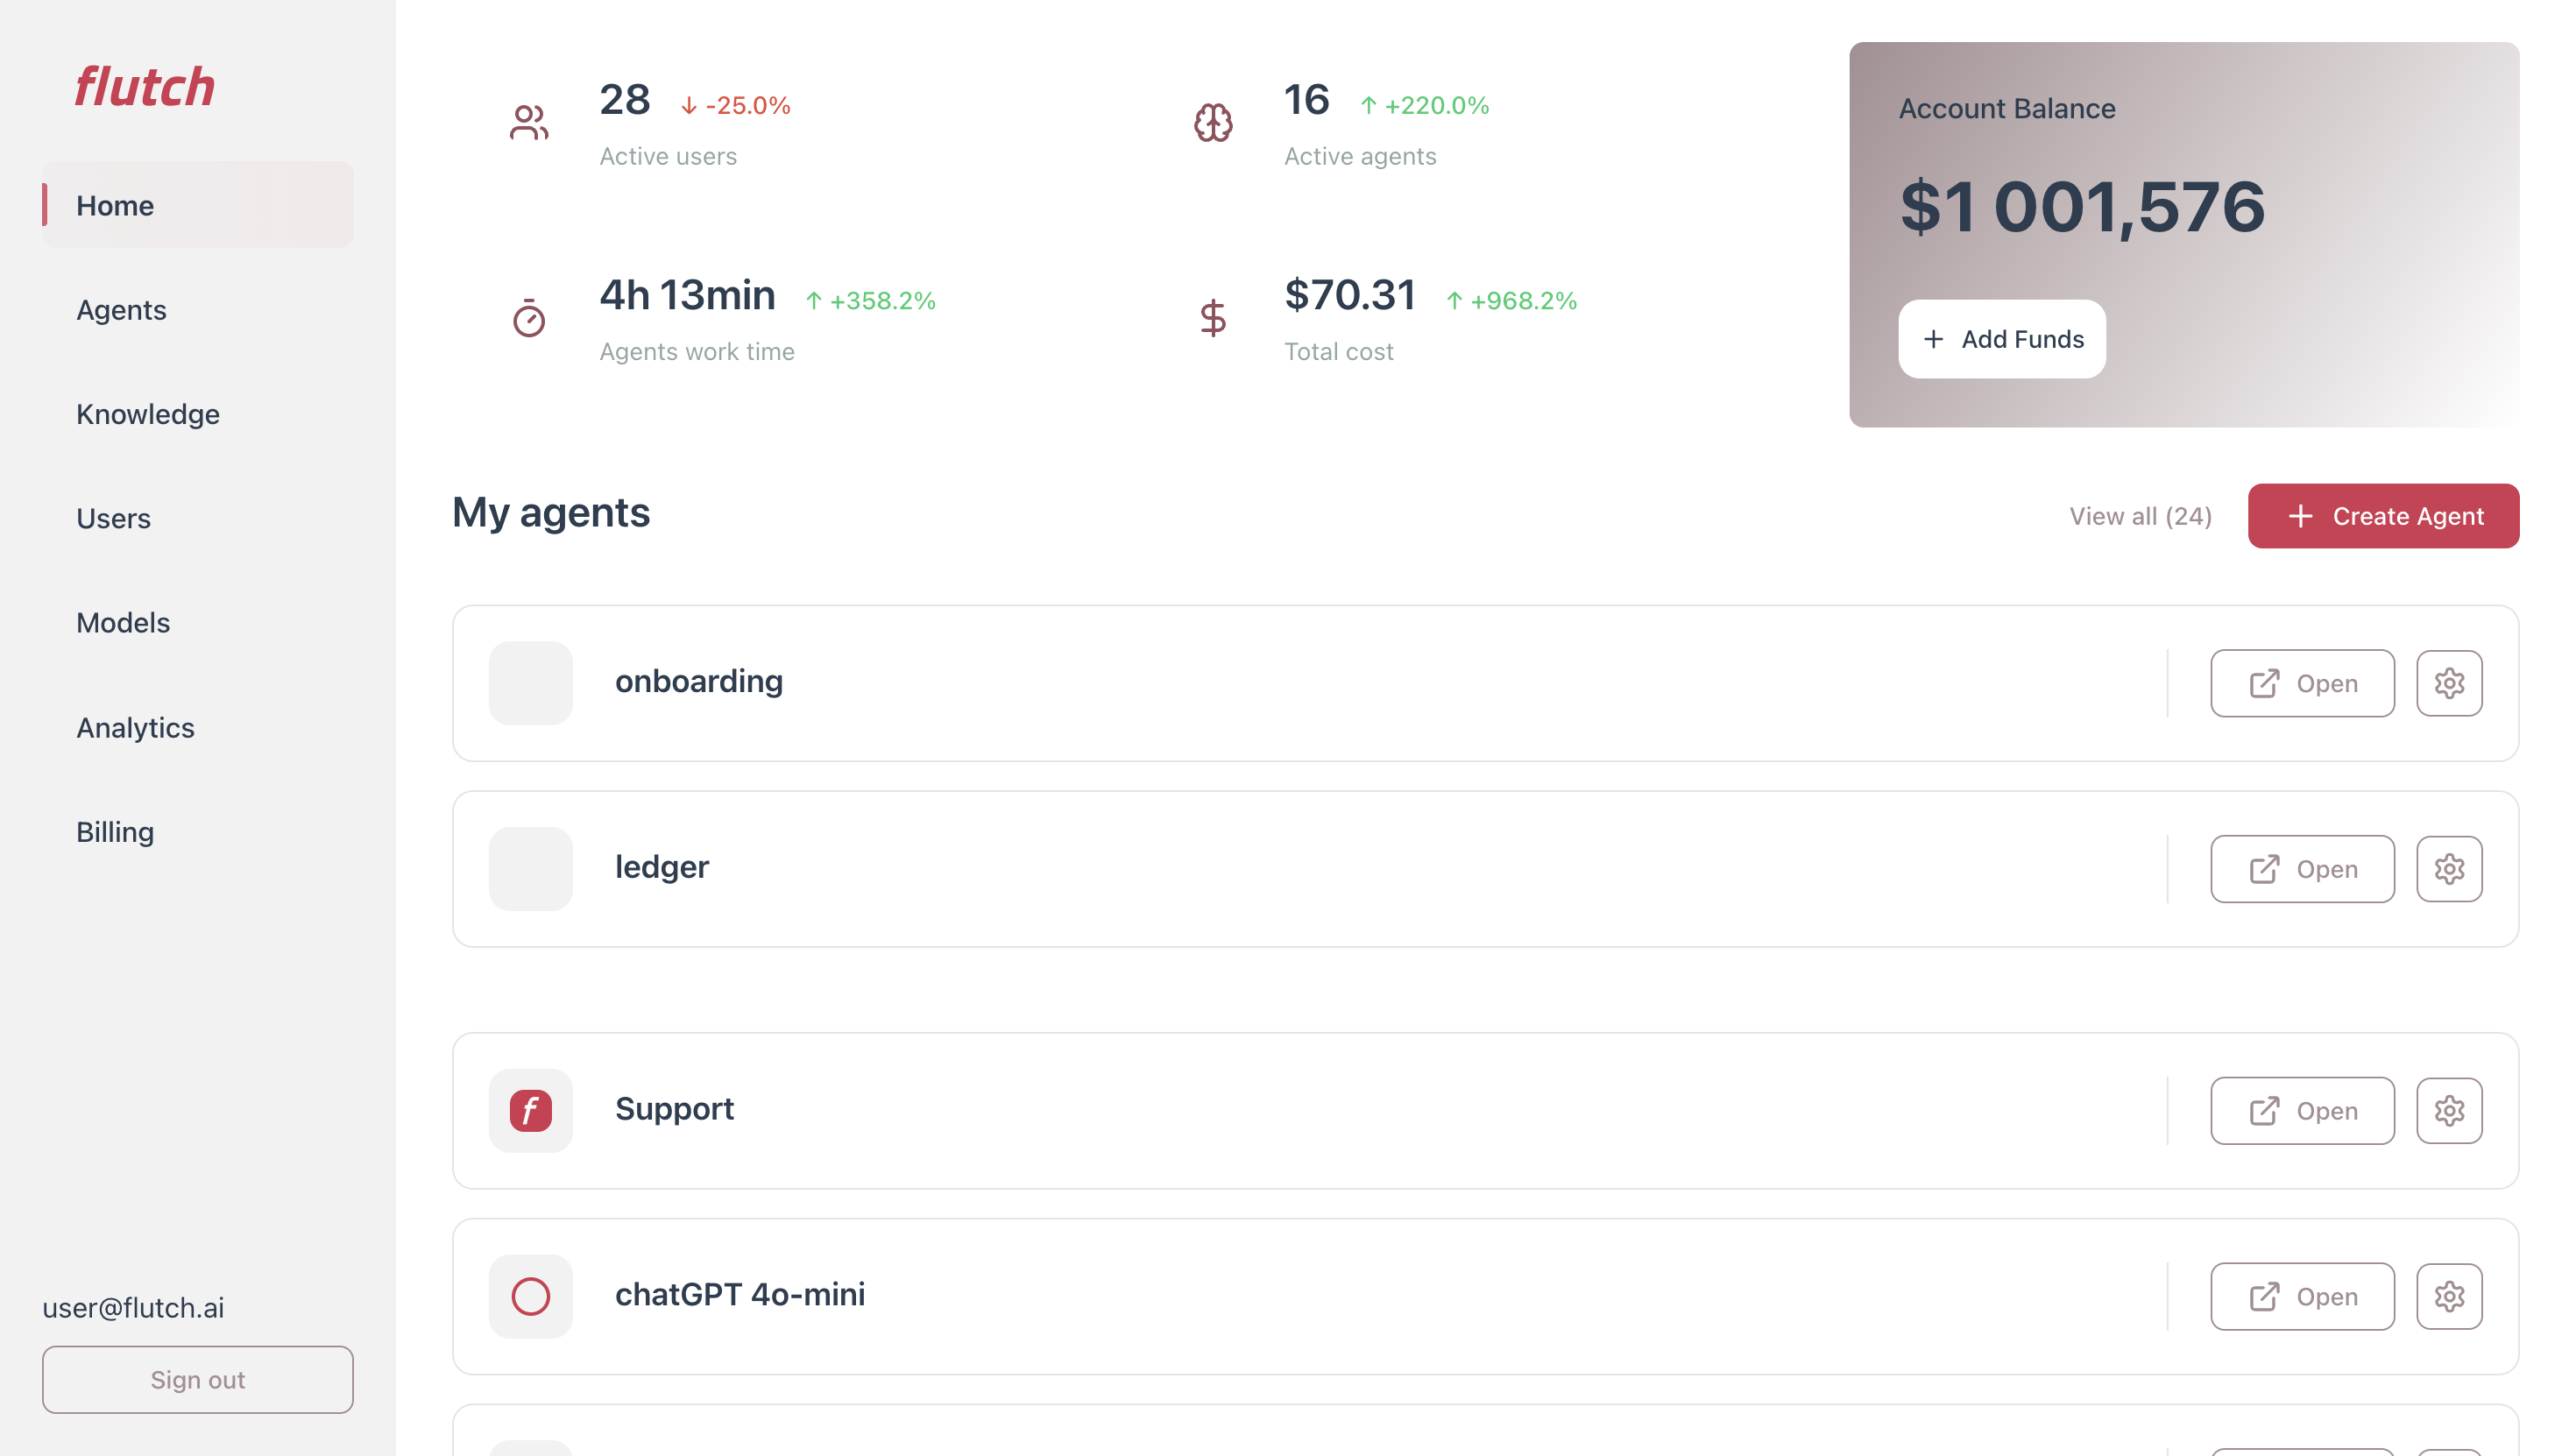2576x1456 pixels.
Task: Open settings gear for Support agent
Action: coord(2448,1110)
